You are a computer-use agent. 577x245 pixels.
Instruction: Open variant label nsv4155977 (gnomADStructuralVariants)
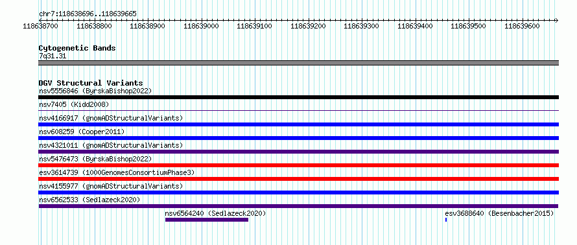[x=111, y=186]
